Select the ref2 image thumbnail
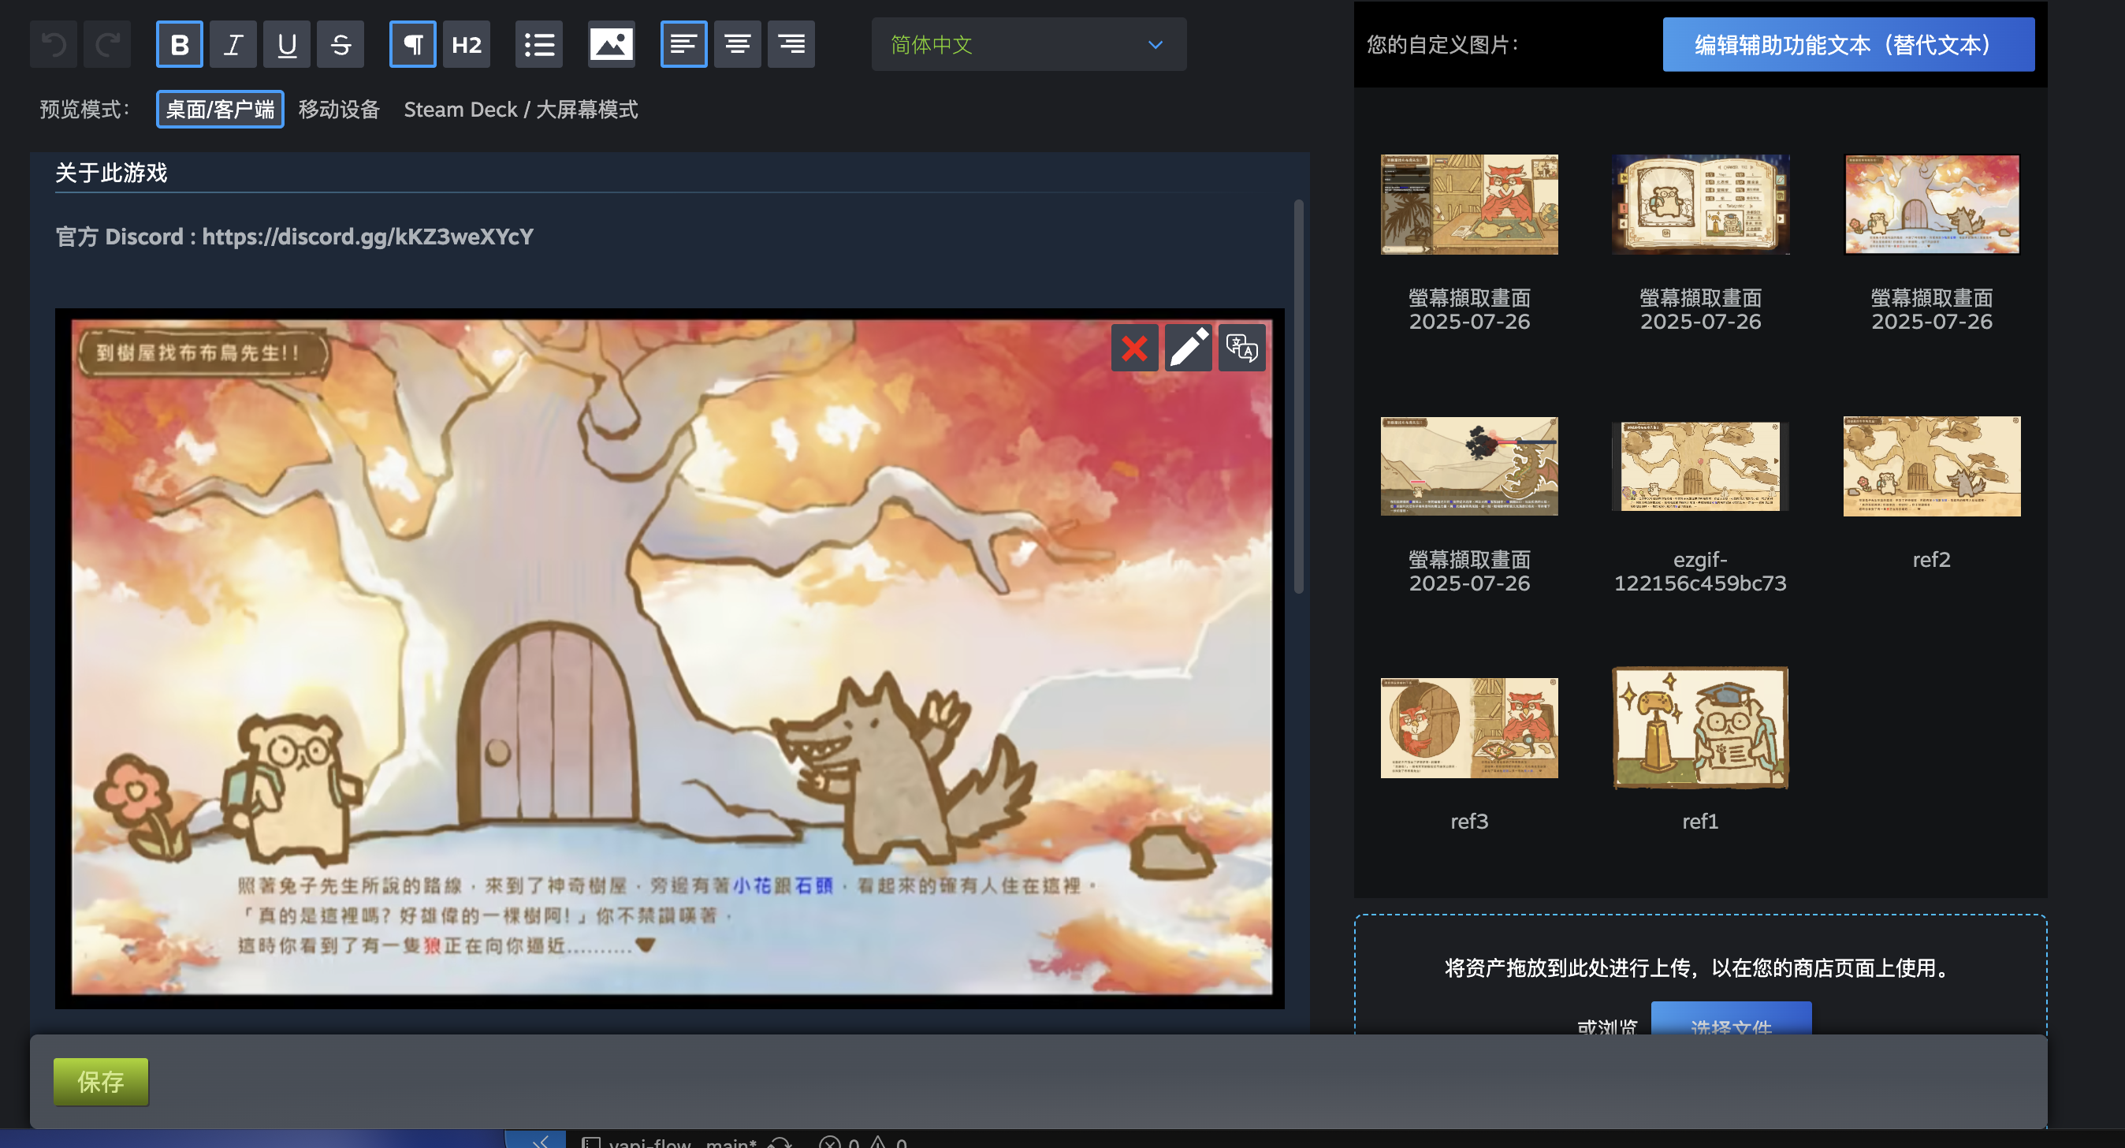 pyautogui.click(x=1931, y=465)
